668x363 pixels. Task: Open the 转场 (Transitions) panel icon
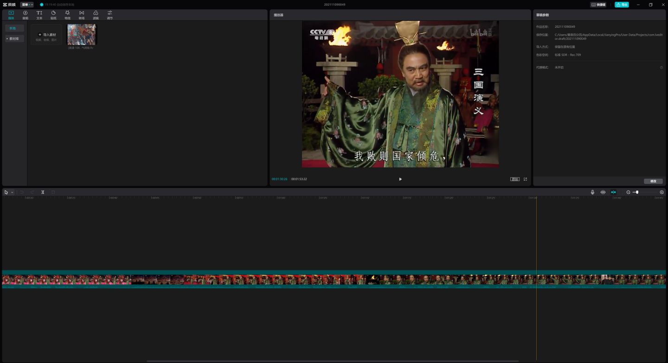point(82,15)
